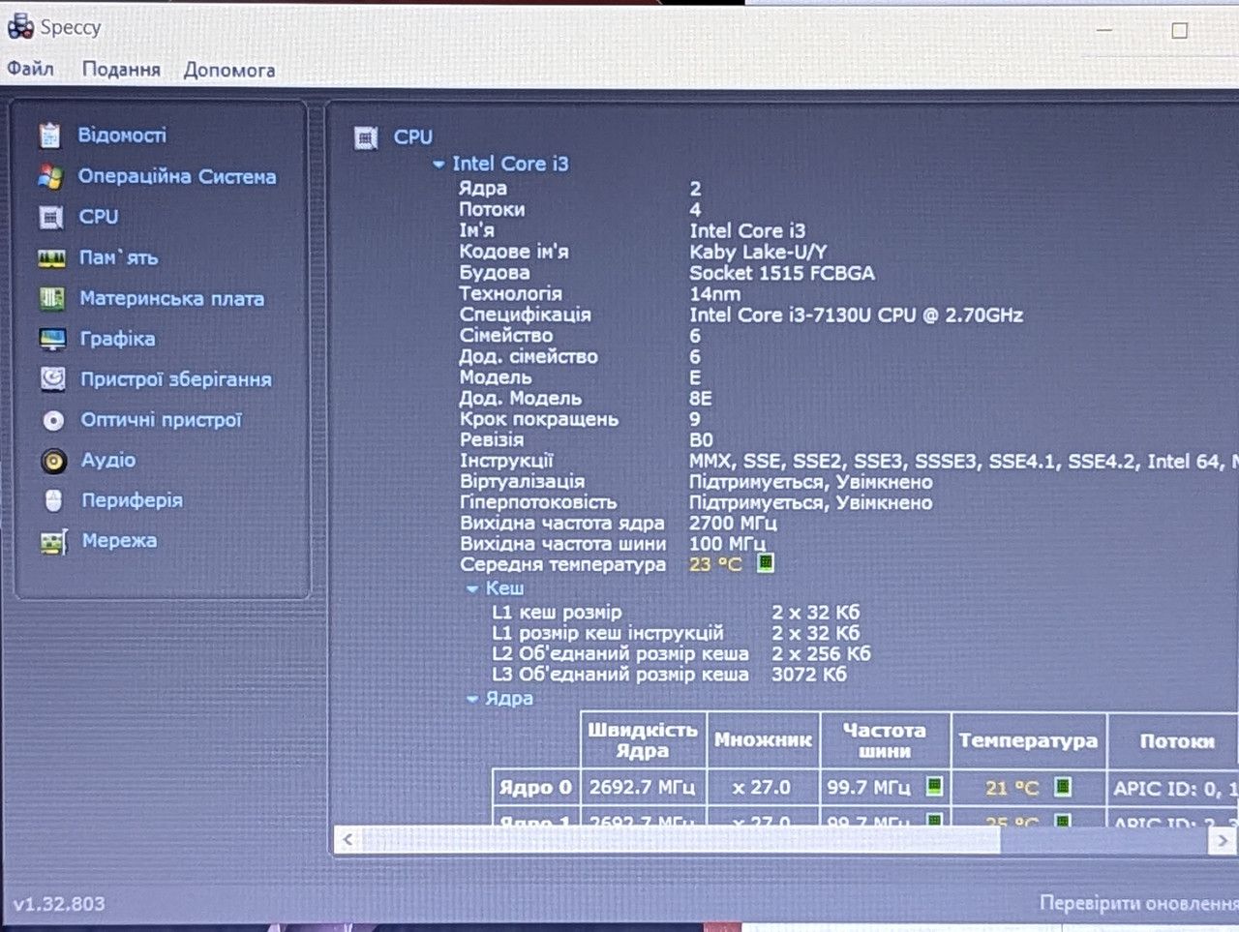Select Периферія in the sidebar
This screenshot has height=932, width=1239.
pos(132,500)
